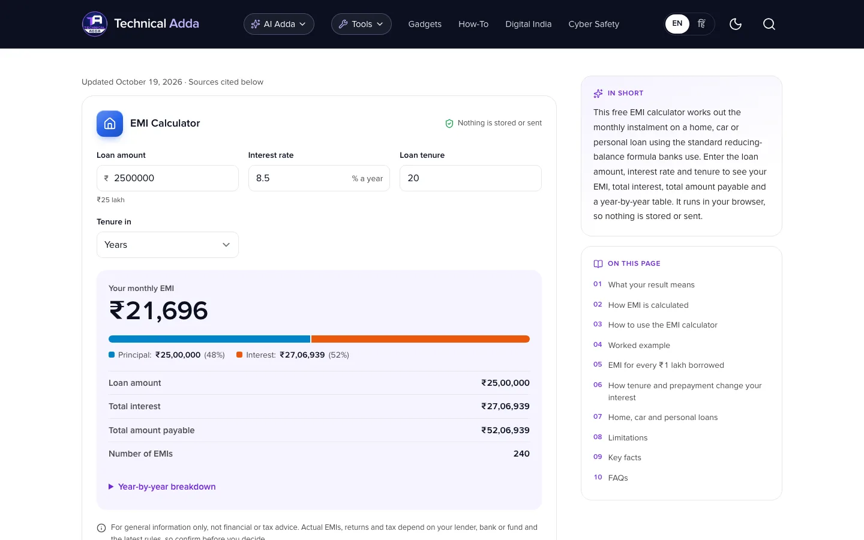Click the In Short sparkle icon
The width and height of the screenshot is (864, 540).
click(598, 94)
